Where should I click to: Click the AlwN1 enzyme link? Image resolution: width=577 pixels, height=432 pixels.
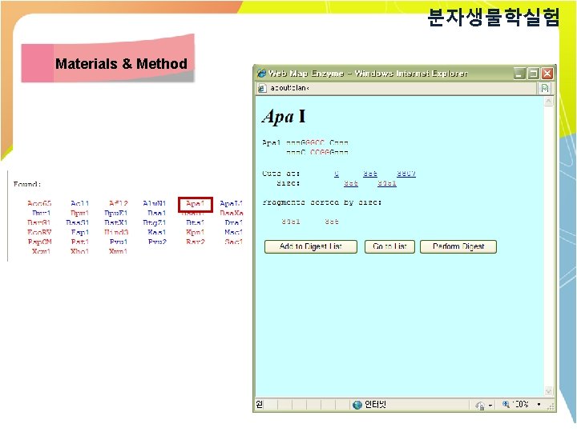click(154, 203)
